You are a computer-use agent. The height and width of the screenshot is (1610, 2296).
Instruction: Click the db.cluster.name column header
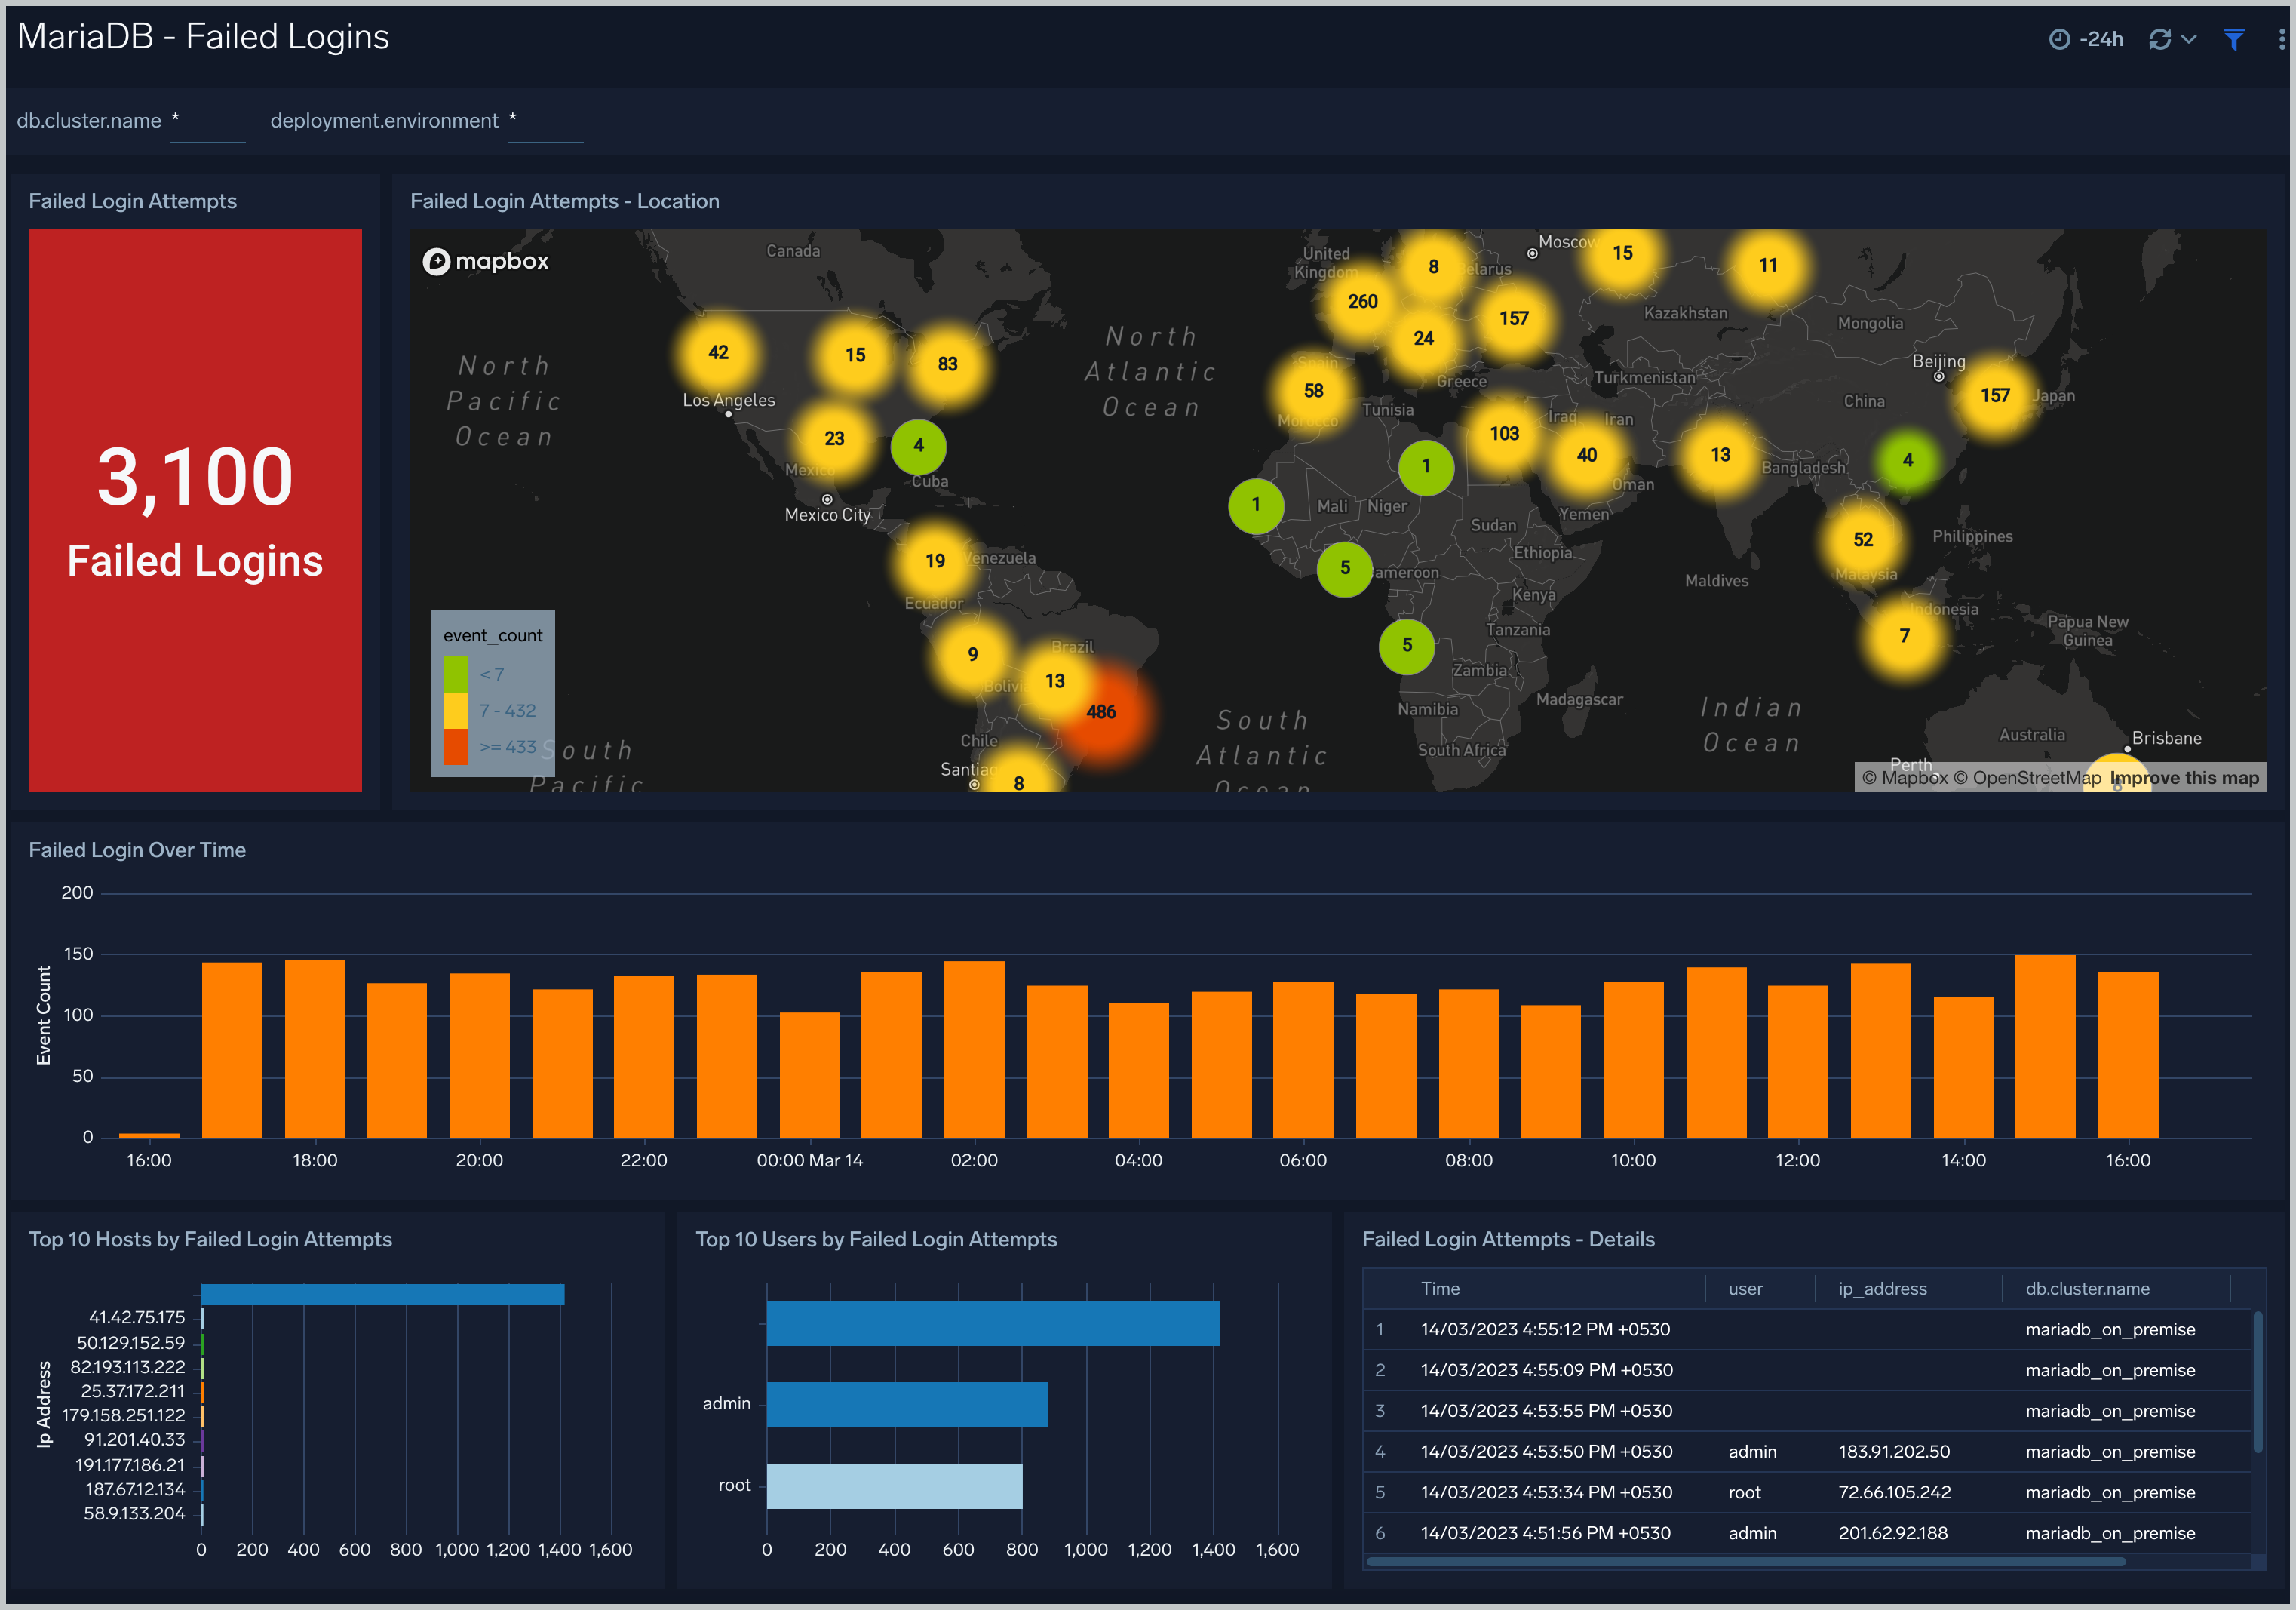(2087, 1289)
